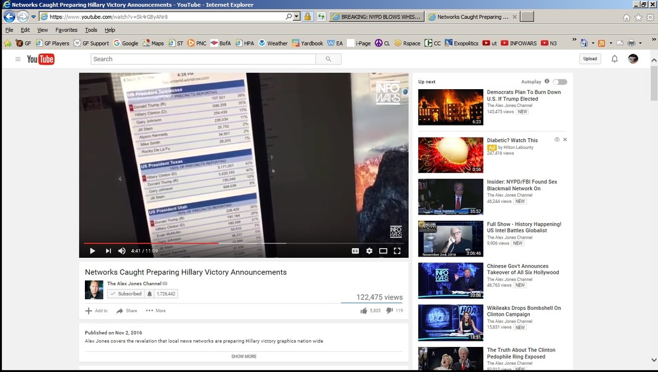Skip to next video
This screenshot has width=658, height=372.
point(108,251)
